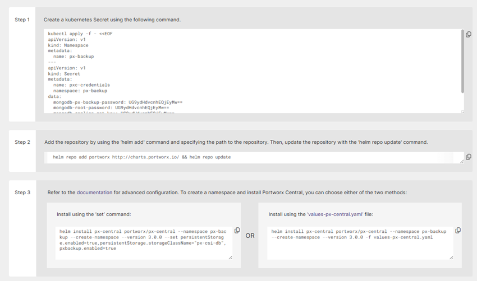This screenshot has width=477, height=281.
Task: Open the 'values-px-central.yaml' file link
Action: [x=335, y=214]
